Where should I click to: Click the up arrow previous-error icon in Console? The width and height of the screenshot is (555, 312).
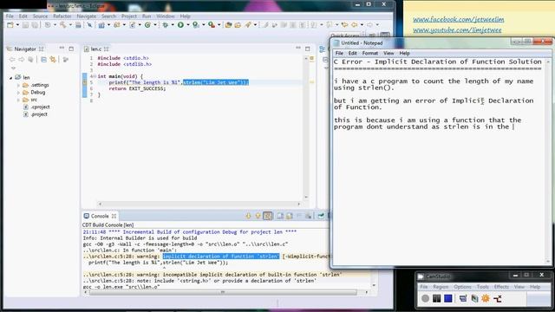coord(258,216)
